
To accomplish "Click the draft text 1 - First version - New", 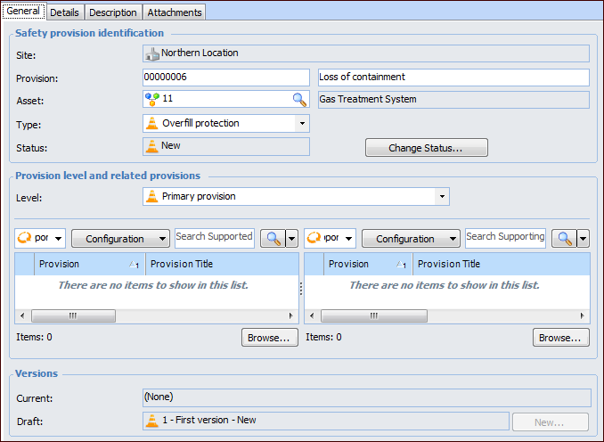I will [209, 420].
